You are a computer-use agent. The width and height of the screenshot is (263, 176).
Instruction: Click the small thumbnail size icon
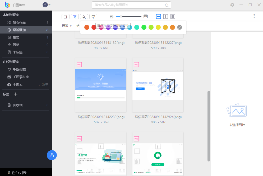coord(112,17)
